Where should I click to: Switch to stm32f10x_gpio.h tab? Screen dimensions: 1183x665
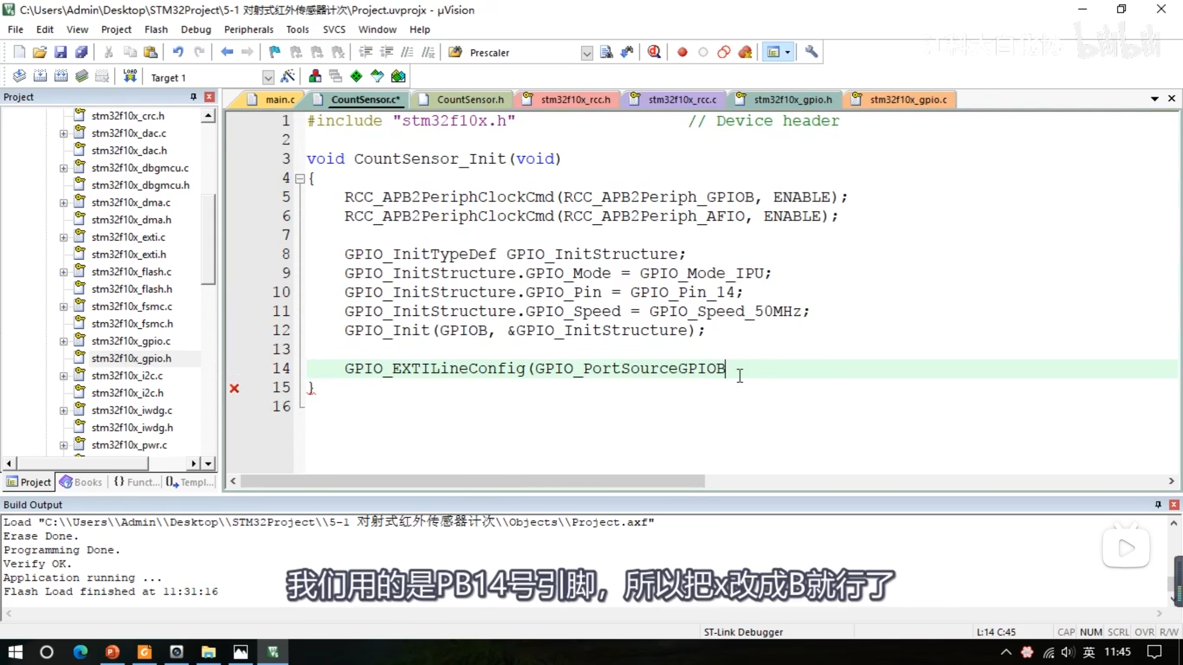point(793,99)
